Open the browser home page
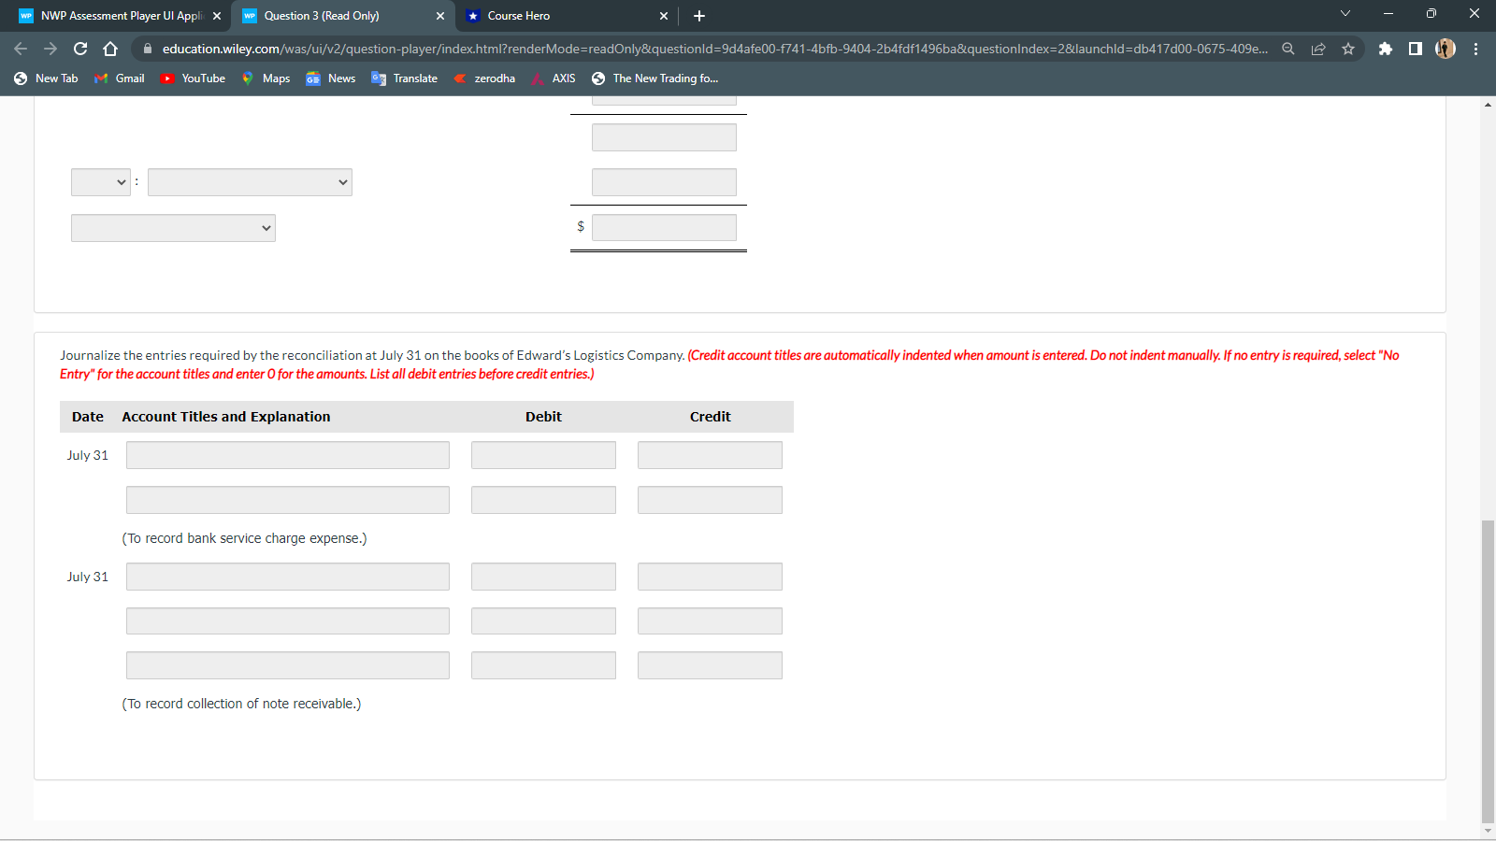 tap(110, 49)
